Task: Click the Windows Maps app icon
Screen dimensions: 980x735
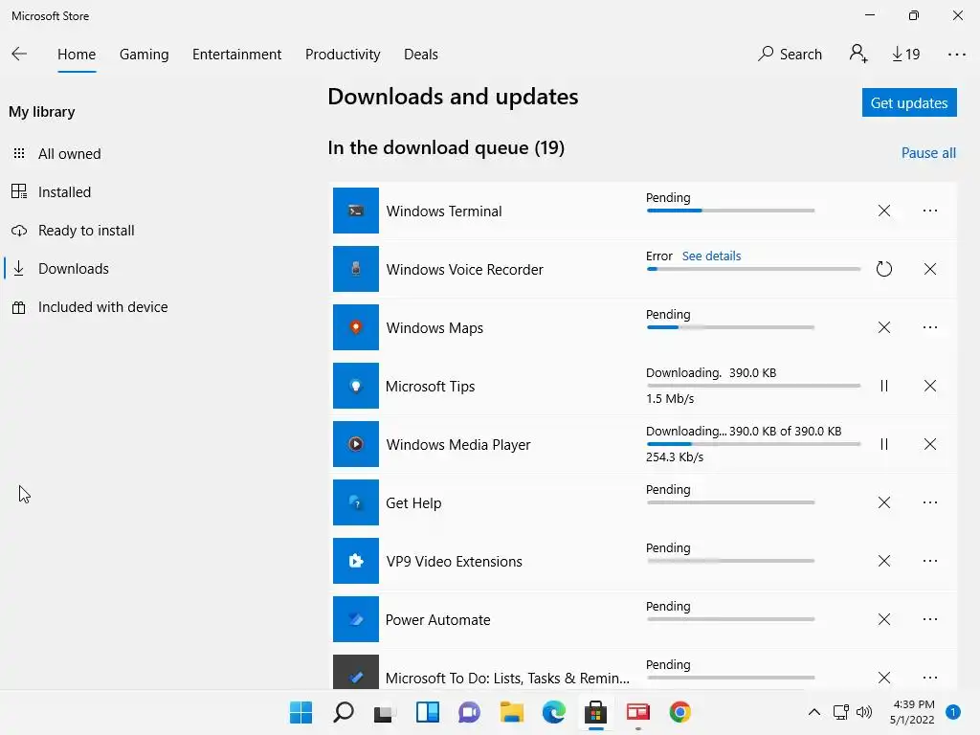Action: [356, 327]
